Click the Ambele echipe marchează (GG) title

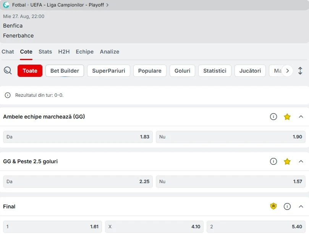click(44, 117)
